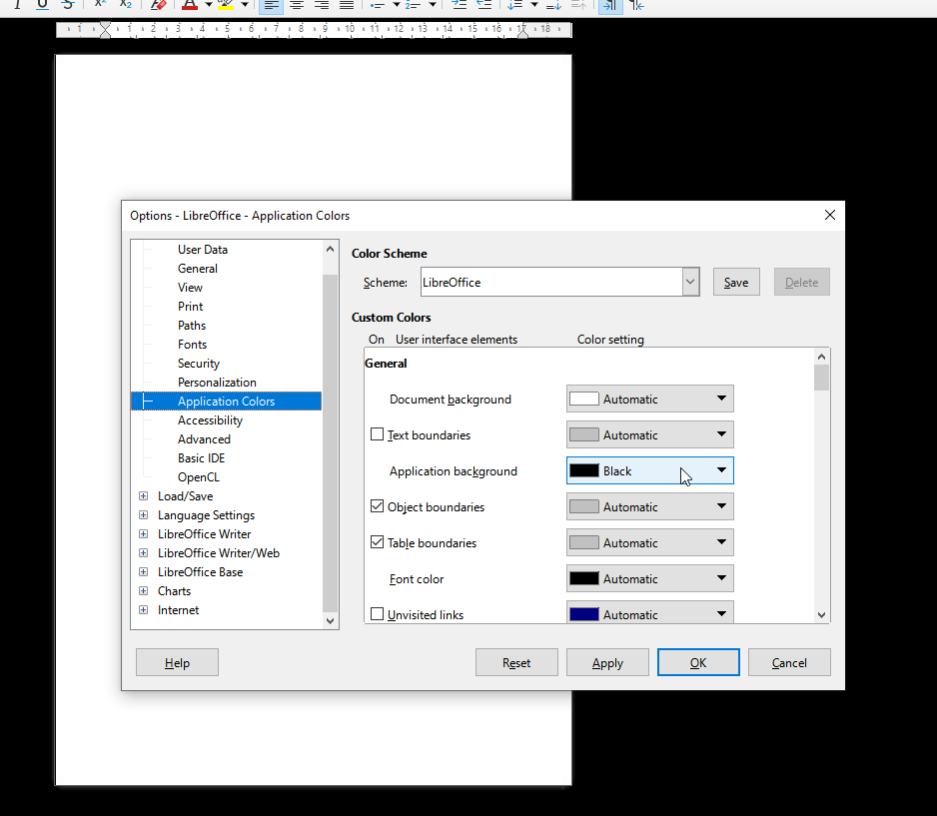The height and width of the screenshot is (816, 937).
Task: Expand the LibreOffice Writer tree node
Action: tap(144, 534)
